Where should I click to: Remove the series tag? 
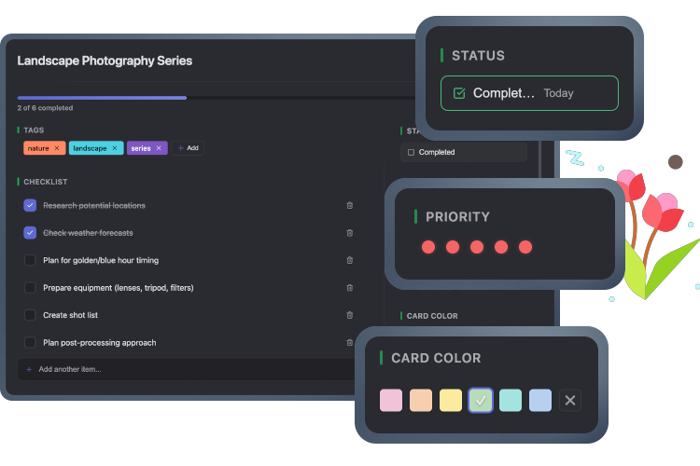click(159, 148)
